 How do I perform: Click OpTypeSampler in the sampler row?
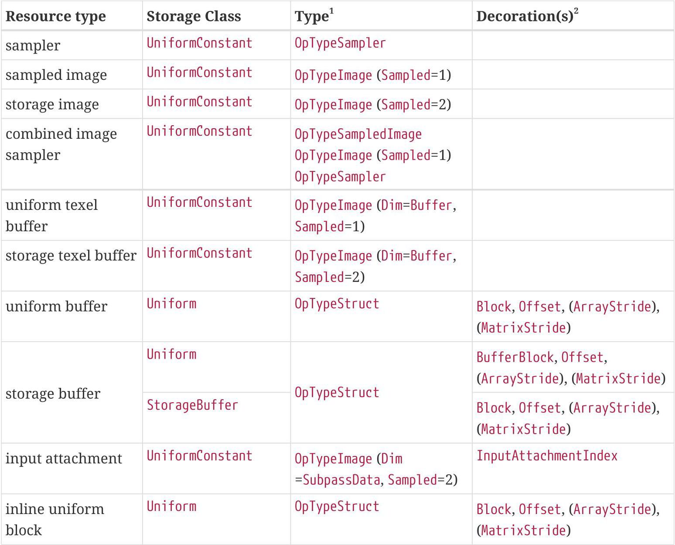click(340, 43)
